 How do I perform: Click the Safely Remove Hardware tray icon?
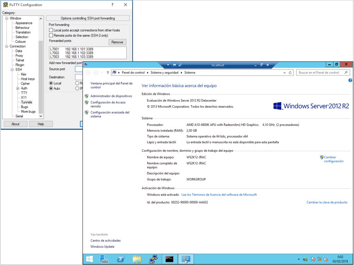[x=305, y=259]
